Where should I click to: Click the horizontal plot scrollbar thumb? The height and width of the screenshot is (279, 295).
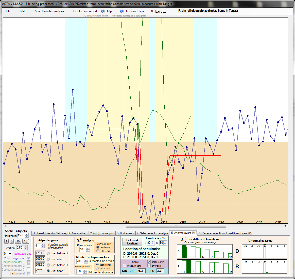point(176,226)
